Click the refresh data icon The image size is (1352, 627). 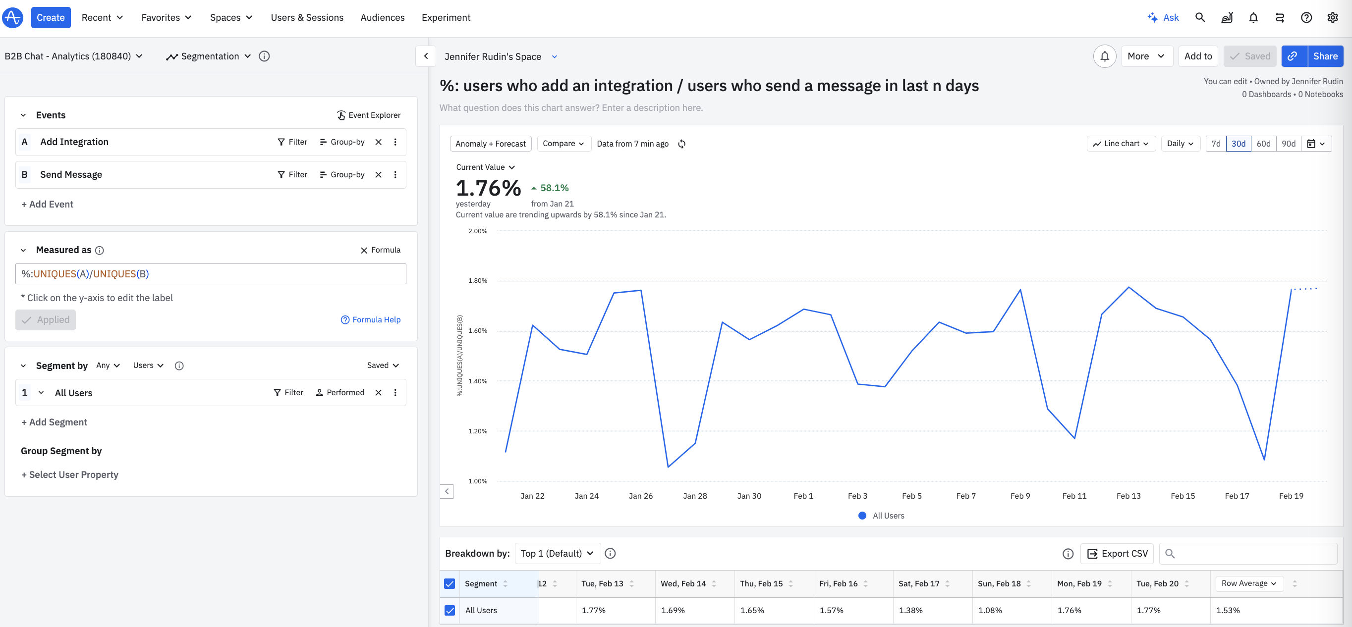coord(682,144)
